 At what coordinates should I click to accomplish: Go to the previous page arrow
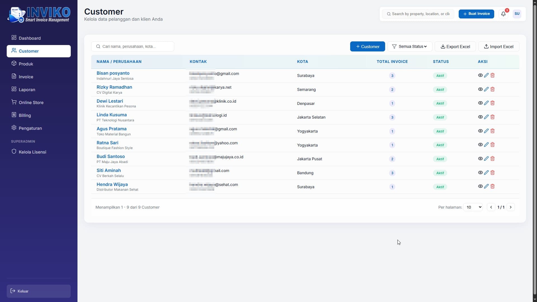[x=491, y=207]
